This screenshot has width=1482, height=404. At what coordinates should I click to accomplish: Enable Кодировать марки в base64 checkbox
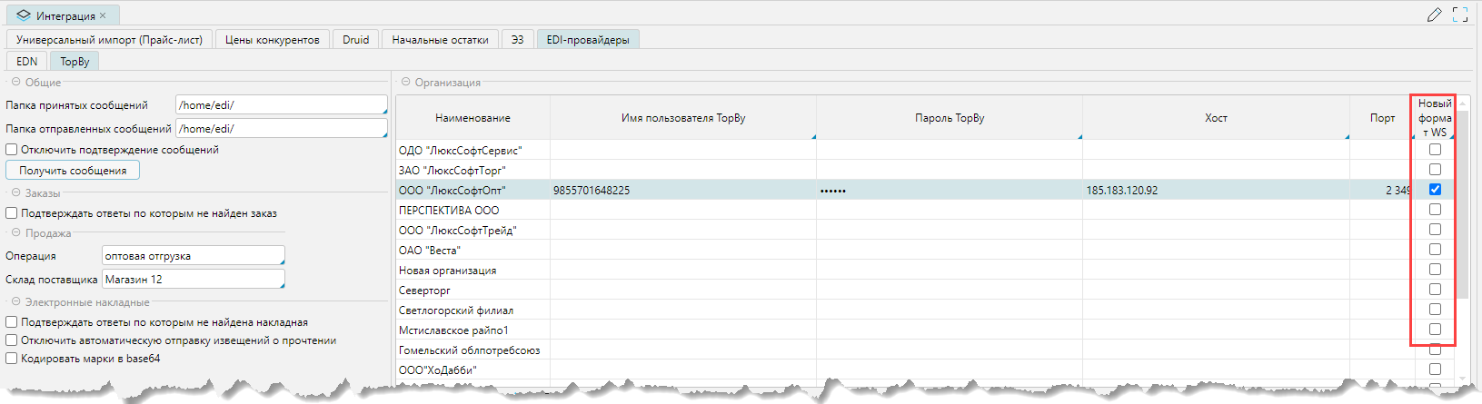pyautogui.click(x=12, y=359)
